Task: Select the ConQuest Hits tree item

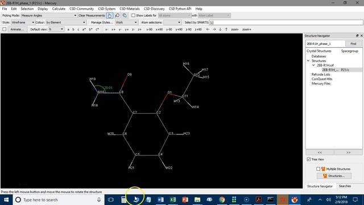Action: [322, 79]
